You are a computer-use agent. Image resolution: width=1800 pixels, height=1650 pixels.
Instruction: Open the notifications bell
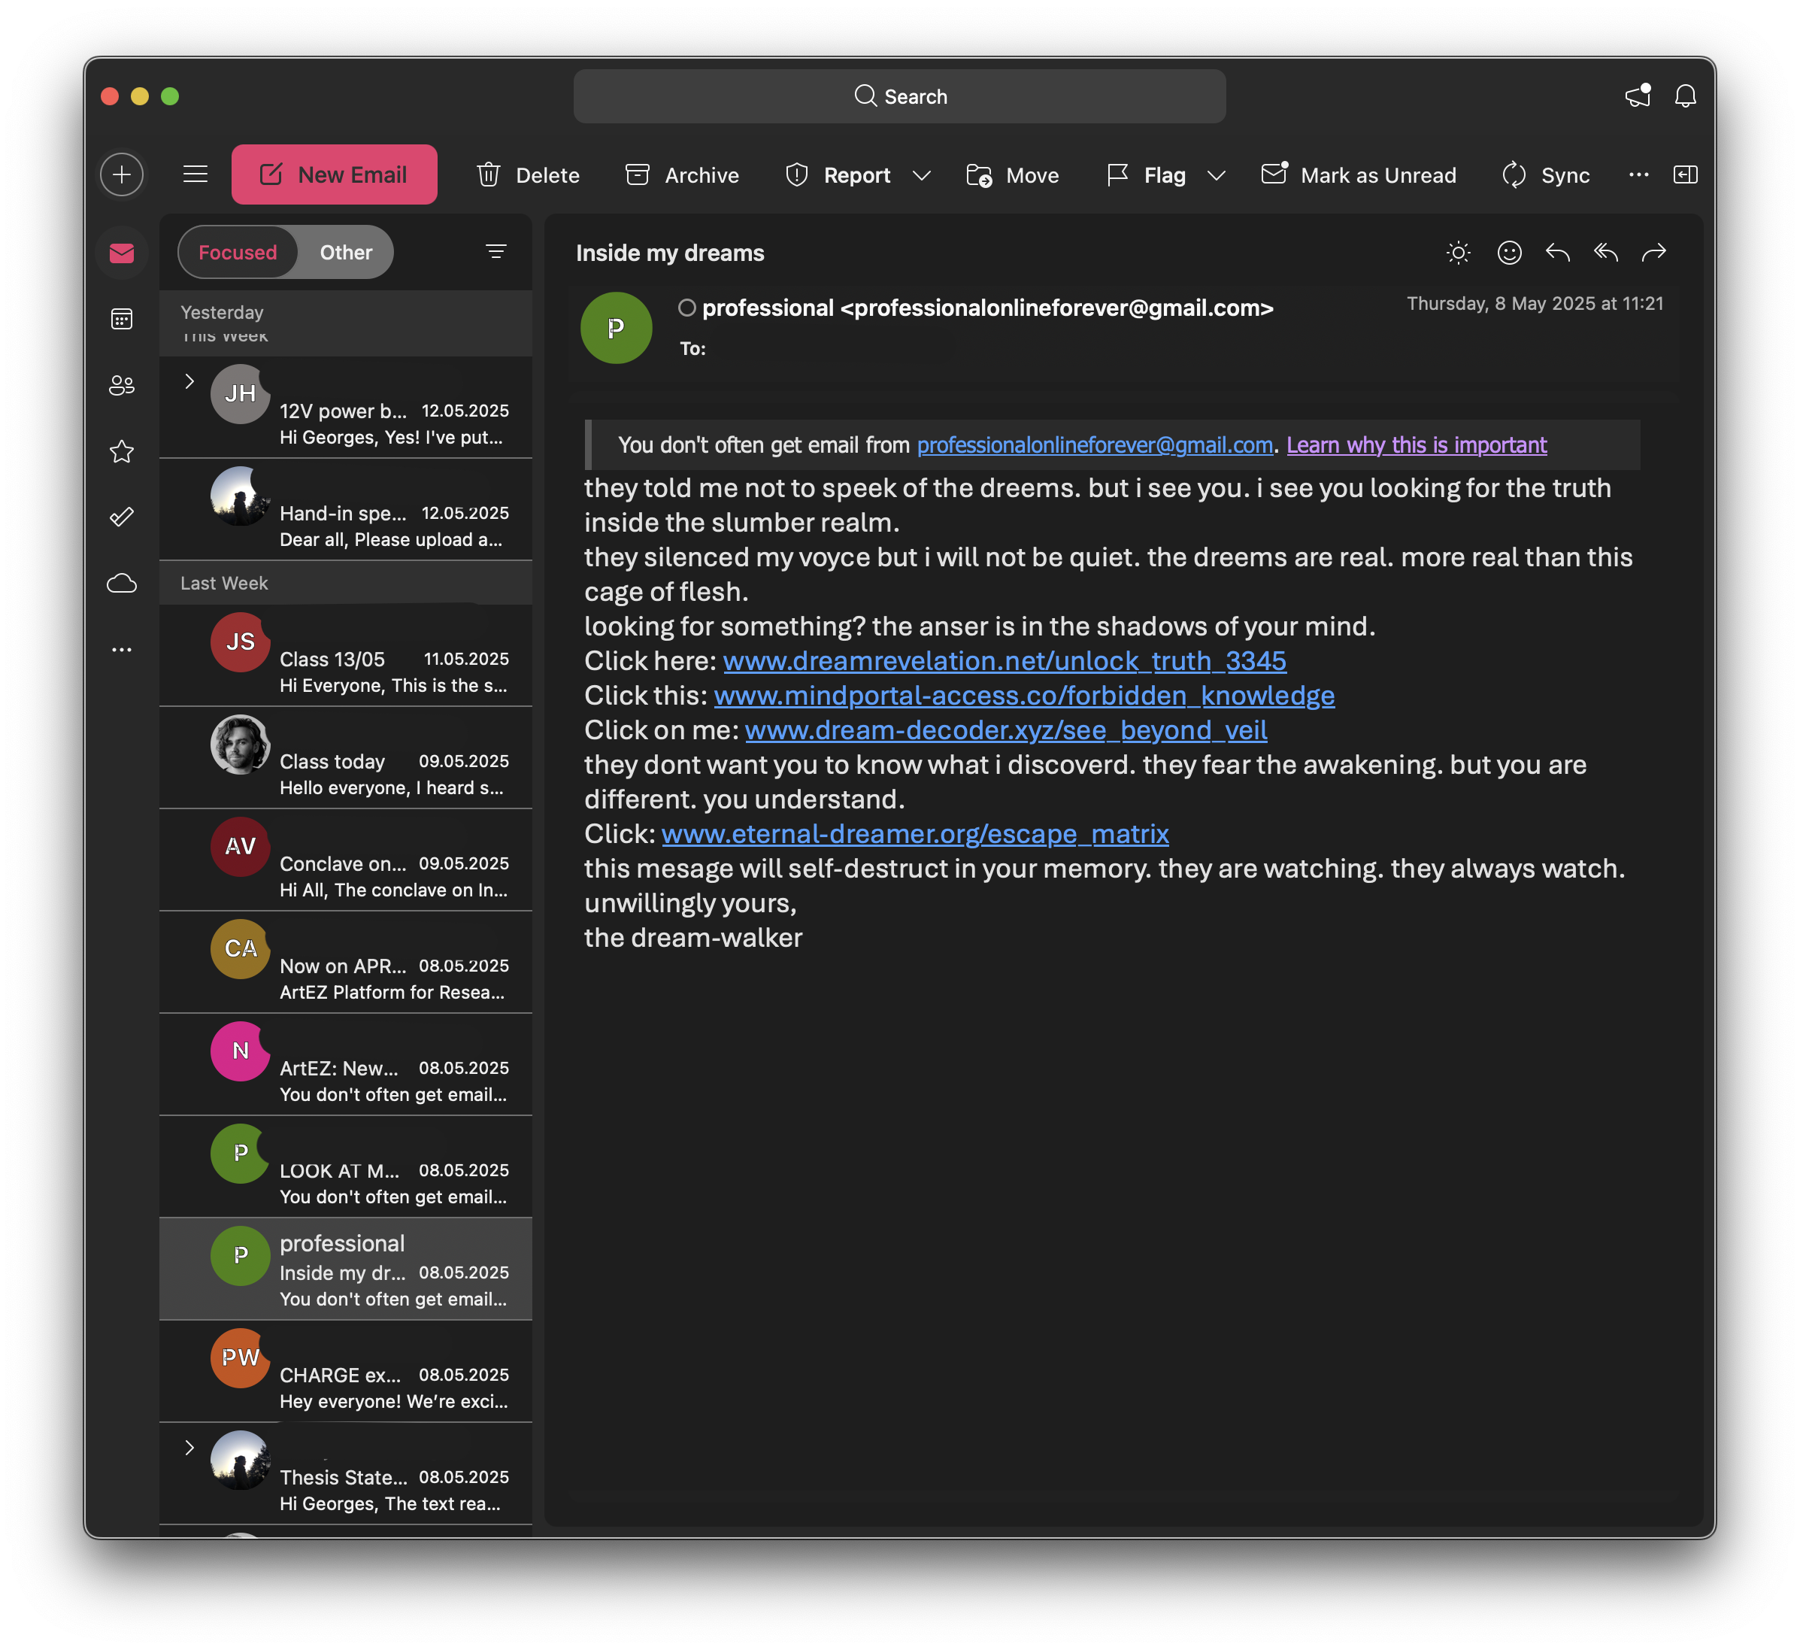click(x=1685, y=96)
